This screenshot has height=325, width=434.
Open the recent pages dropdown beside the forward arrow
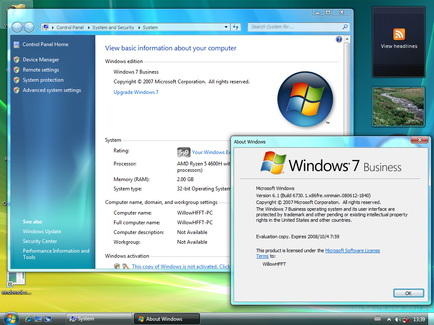pos(37,28)
